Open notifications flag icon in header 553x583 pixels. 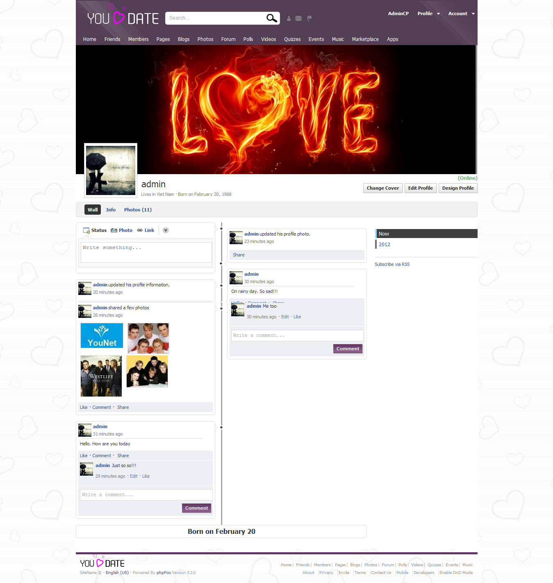point(309,18)
